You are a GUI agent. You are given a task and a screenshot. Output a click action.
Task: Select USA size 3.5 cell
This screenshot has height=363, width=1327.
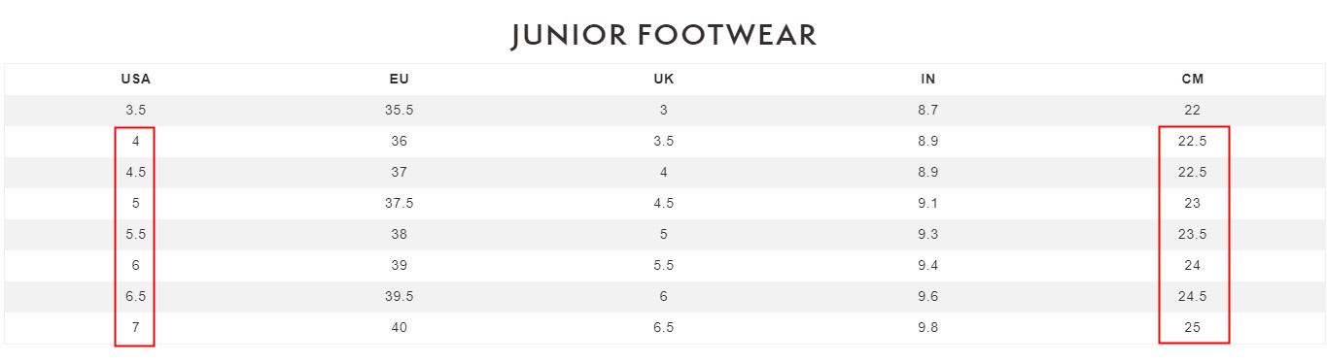(135, 110)
